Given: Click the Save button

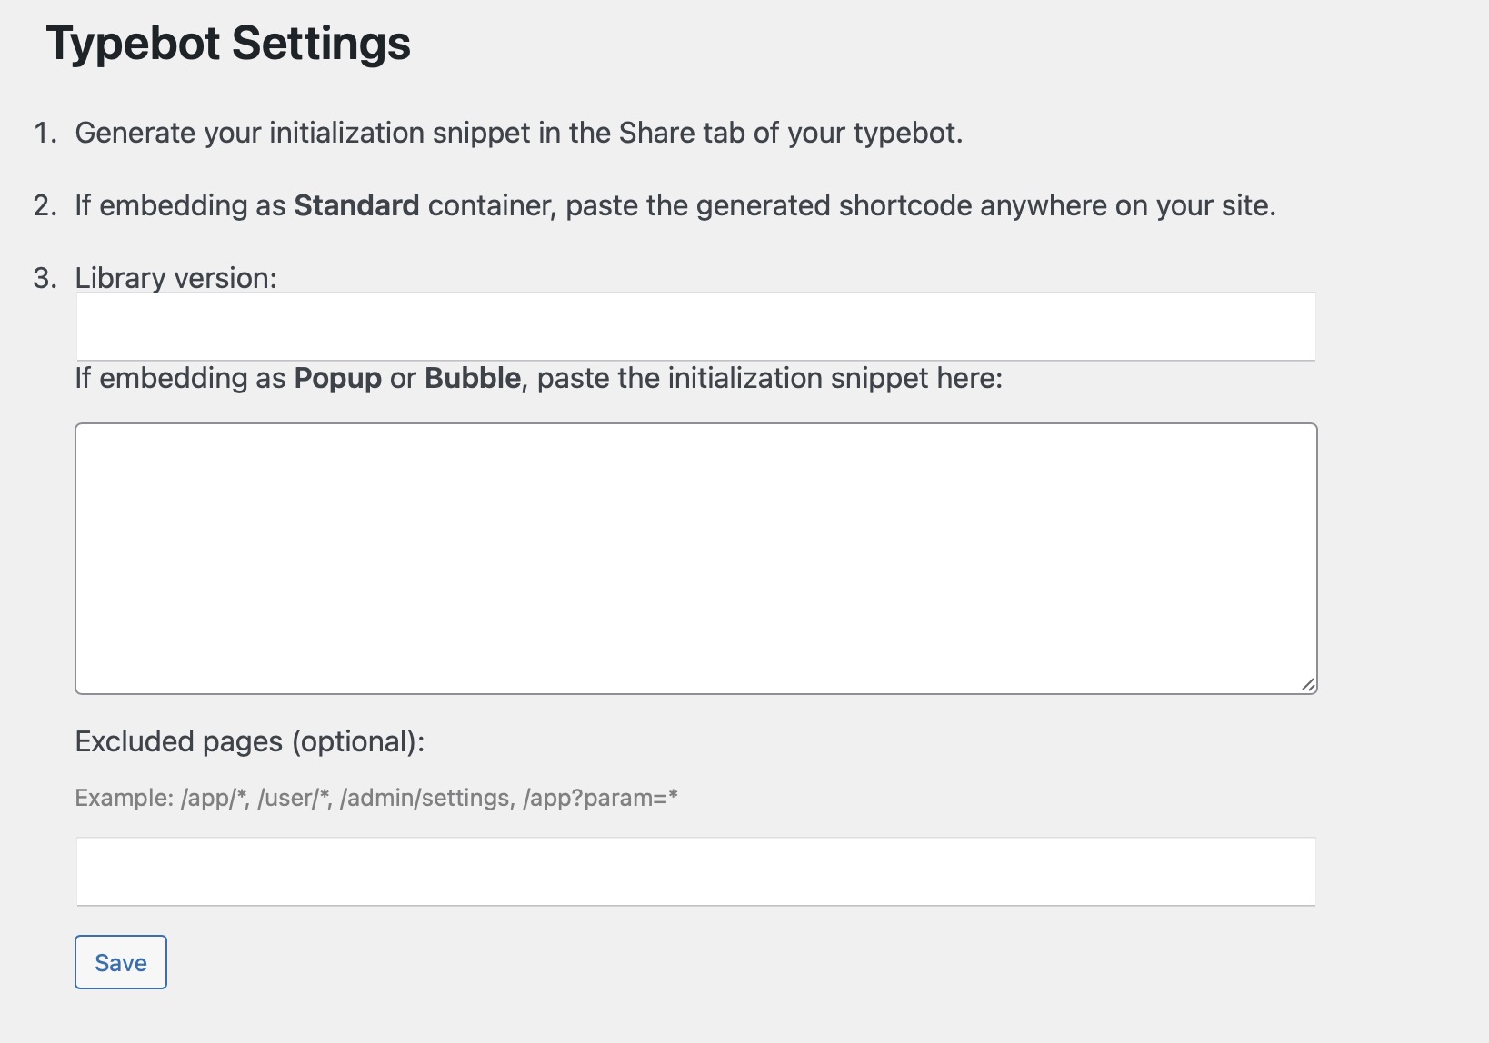Looking at the screenshot, I should [121, 962].
